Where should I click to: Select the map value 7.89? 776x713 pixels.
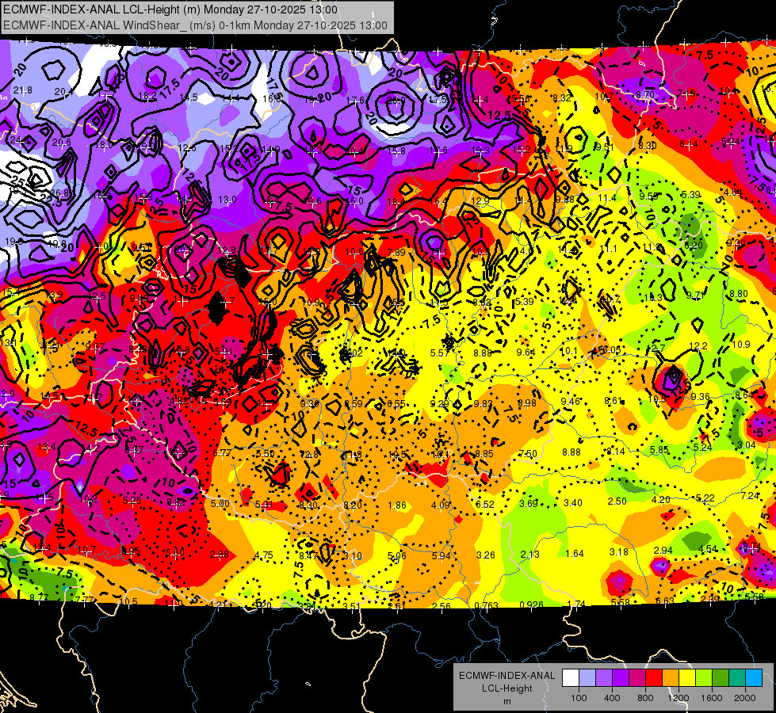[x=397, y=253]
